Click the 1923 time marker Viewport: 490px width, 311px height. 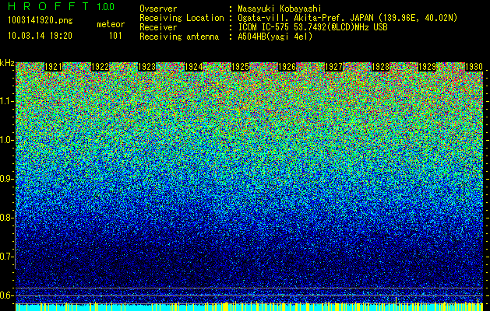click(147, 67)
